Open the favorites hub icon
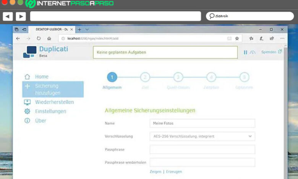This screenshot has width=298, height=179. (x=251, y=38)
